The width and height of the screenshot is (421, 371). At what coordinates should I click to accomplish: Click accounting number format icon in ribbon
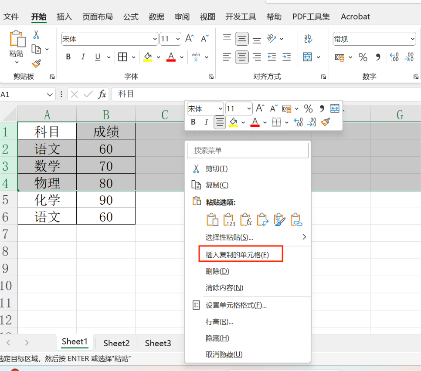(340, 57)
